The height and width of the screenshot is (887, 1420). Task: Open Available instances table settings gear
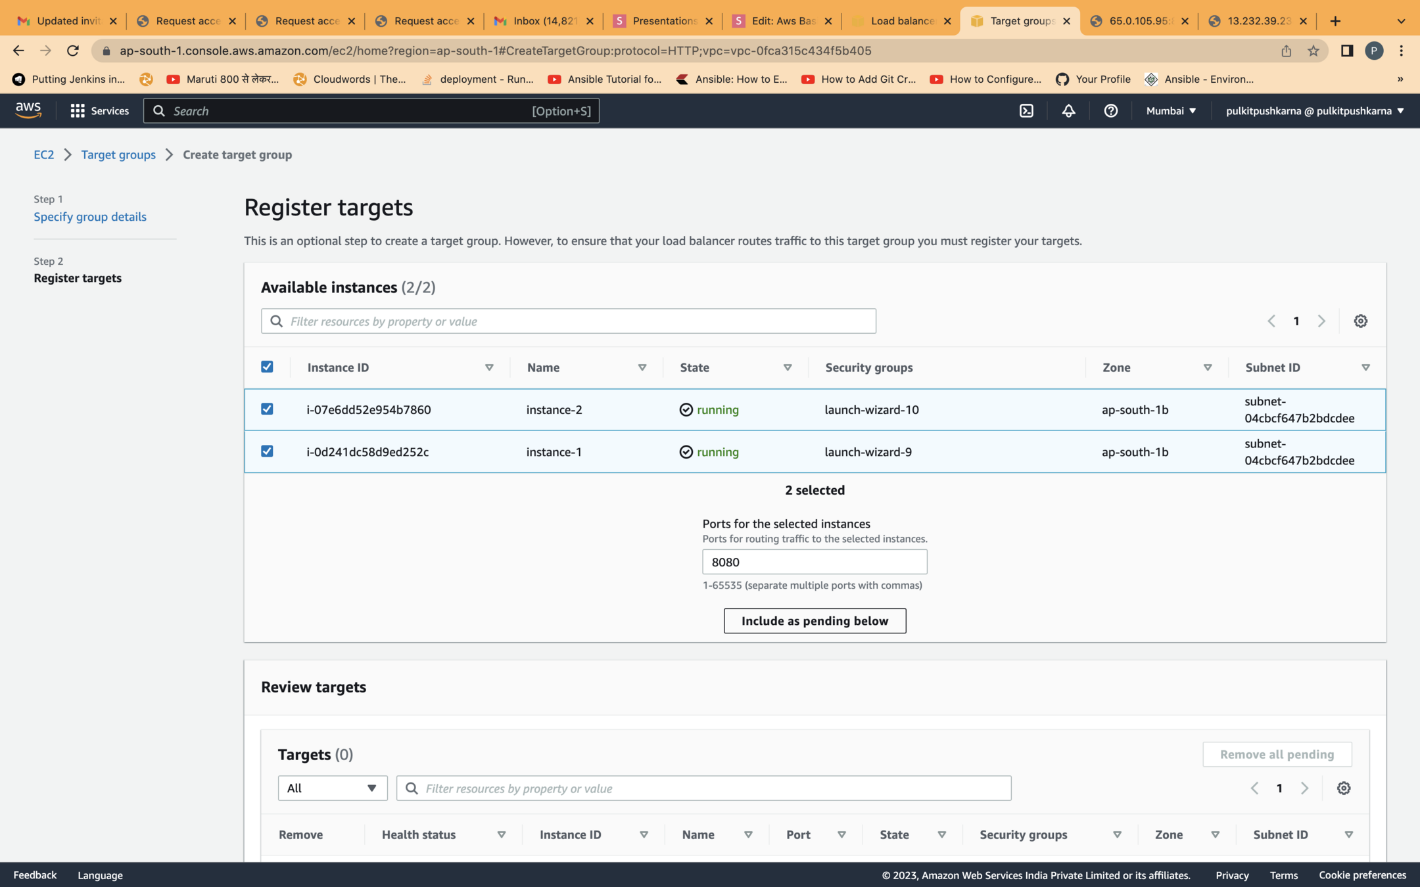click(1360, 321)
